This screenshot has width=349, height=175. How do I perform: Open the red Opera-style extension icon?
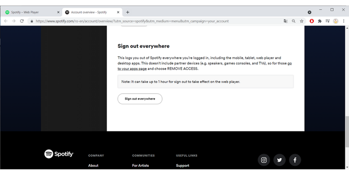tap(312, 21)
